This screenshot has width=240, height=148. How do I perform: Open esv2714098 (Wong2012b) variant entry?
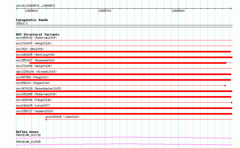(x=34, y=66)
